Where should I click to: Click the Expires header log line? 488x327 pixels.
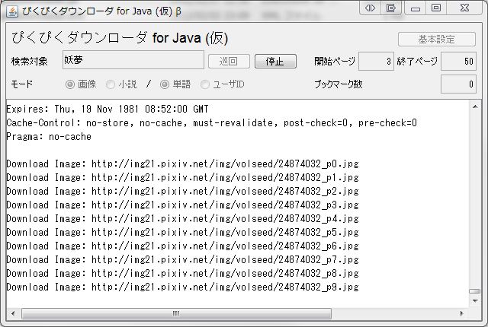click(108, 110)
